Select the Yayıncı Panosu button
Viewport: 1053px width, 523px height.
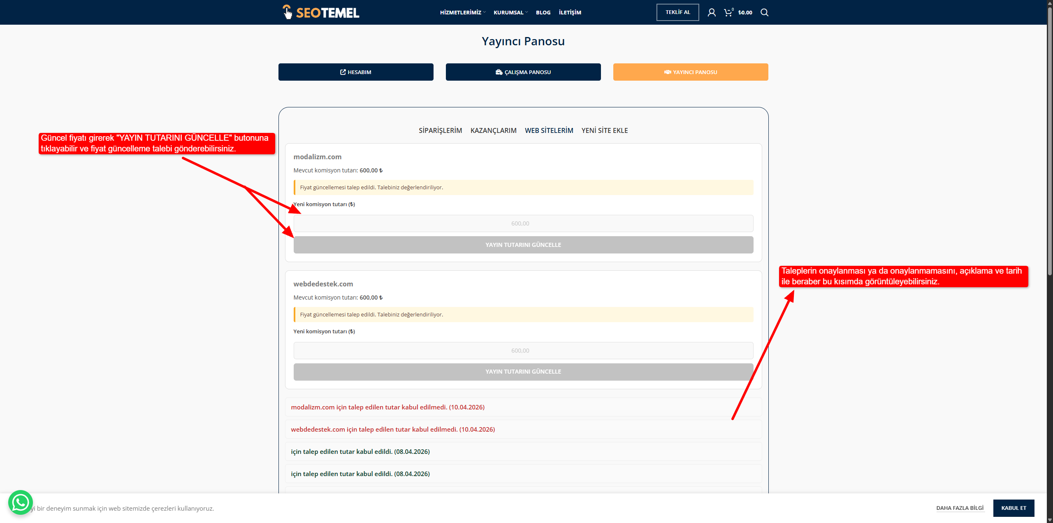tap(691, 72)
